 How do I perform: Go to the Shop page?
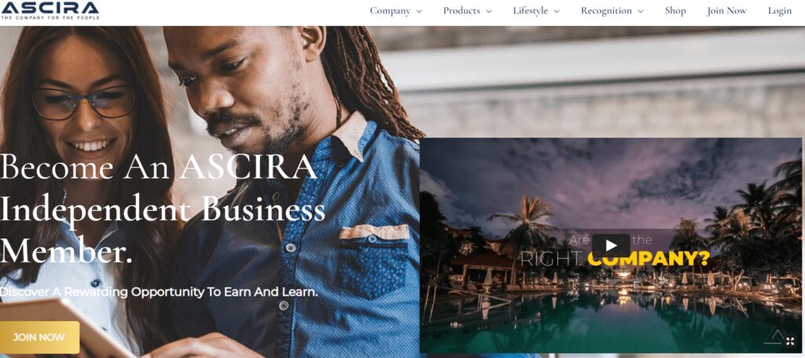tap(675, 11)
